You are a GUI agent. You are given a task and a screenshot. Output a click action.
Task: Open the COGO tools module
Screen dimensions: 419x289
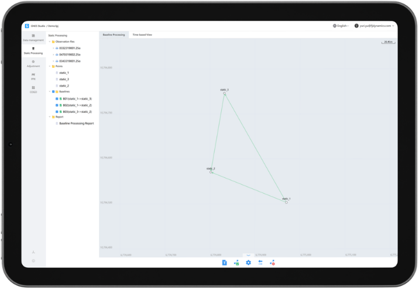click(x=33, y=90)
